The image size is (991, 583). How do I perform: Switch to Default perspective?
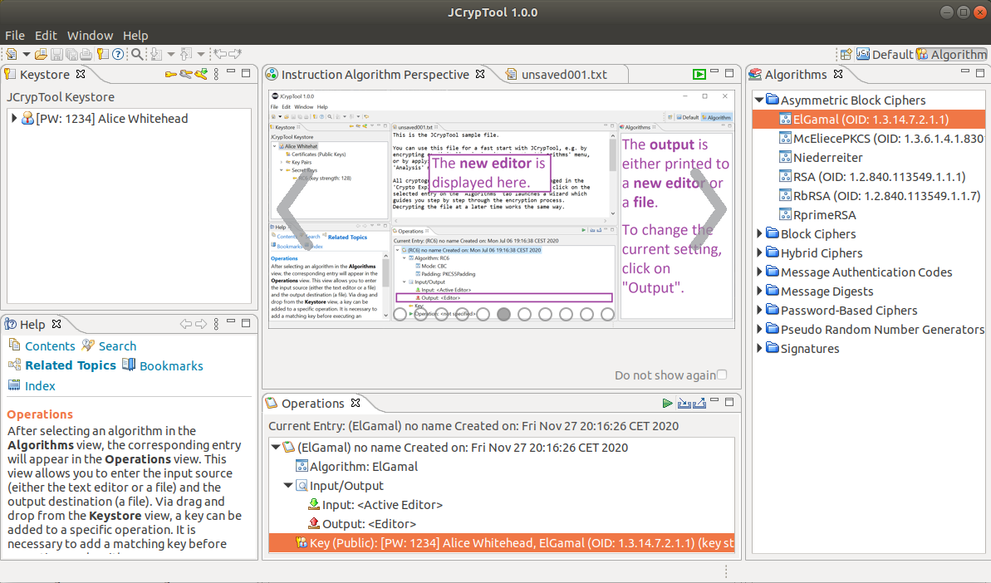(885, 54)
